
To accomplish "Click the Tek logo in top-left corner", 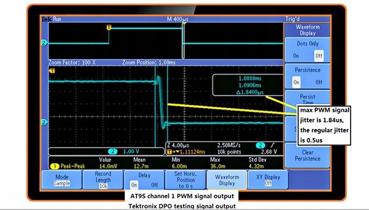I will pos(46,19).
